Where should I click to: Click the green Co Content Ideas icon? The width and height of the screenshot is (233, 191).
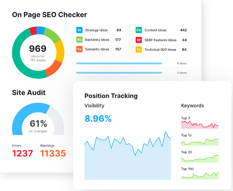139,30
